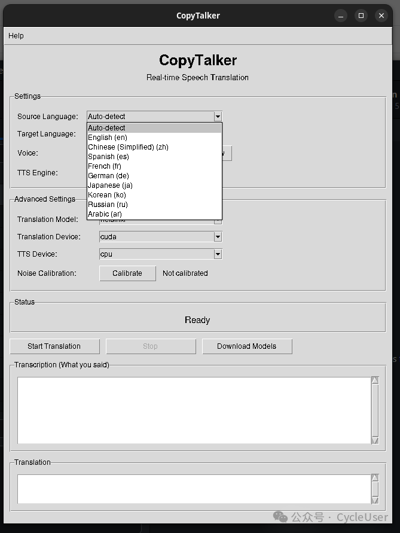Close the CopyTalker window

(381, 16)
